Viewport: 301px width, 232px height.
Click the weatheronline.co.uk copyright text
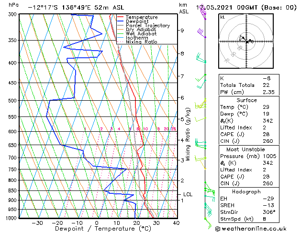251,229
